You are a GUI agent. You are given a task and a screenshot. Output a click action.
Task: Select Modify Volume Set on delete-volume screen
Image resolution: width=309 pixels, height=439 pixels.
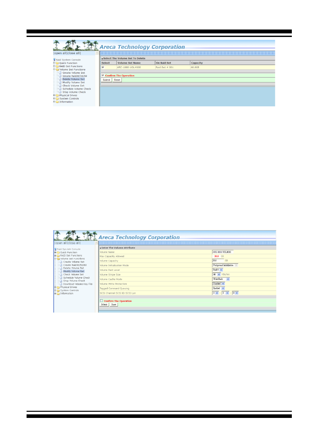tap(74, 82)
